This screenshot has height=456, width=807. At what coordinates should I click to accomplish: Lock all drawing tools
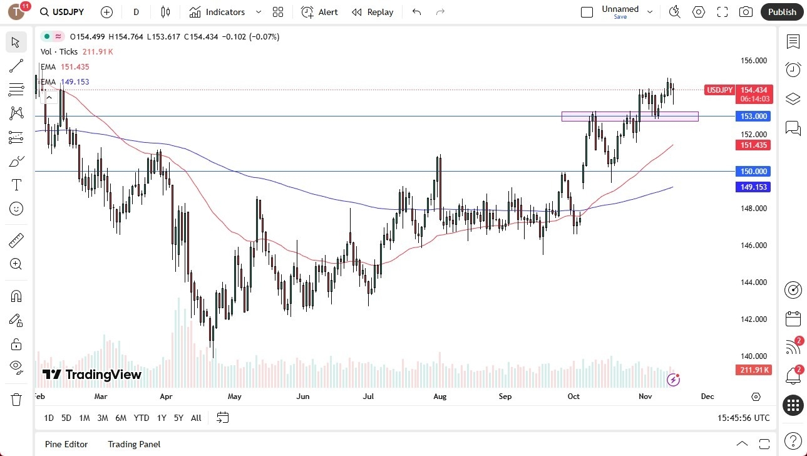point(16,343)
